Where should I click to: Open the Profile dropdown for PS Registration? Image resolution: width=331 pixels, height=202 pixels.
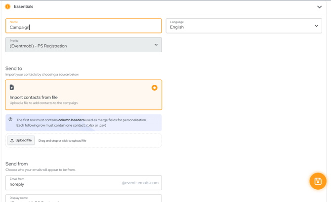point(83,45)
